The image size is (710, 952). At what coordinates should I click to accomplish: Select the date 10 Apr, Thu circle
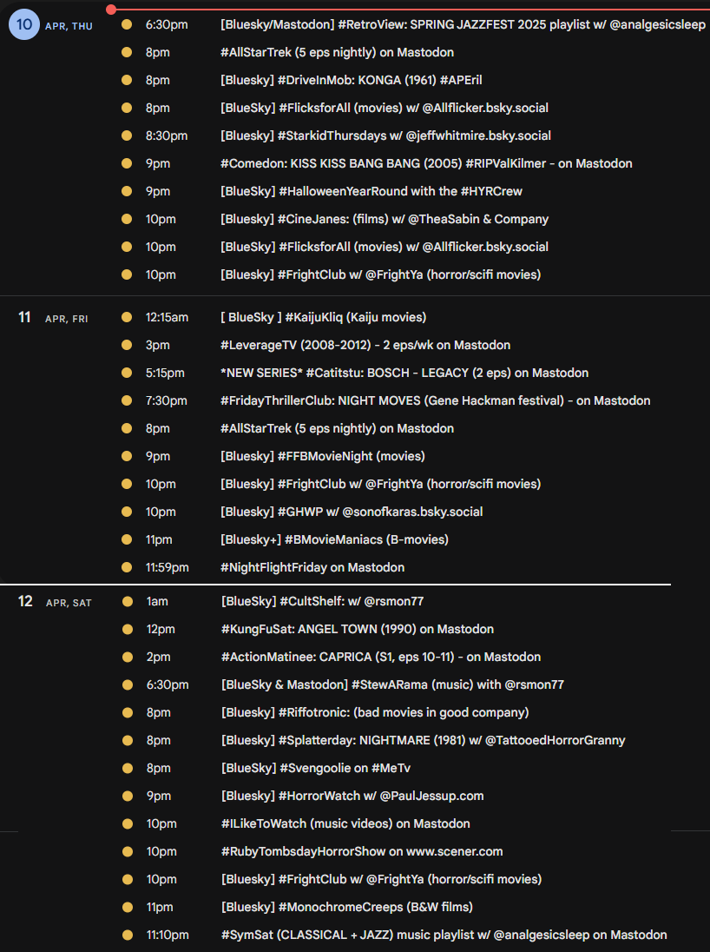point(24,25)
